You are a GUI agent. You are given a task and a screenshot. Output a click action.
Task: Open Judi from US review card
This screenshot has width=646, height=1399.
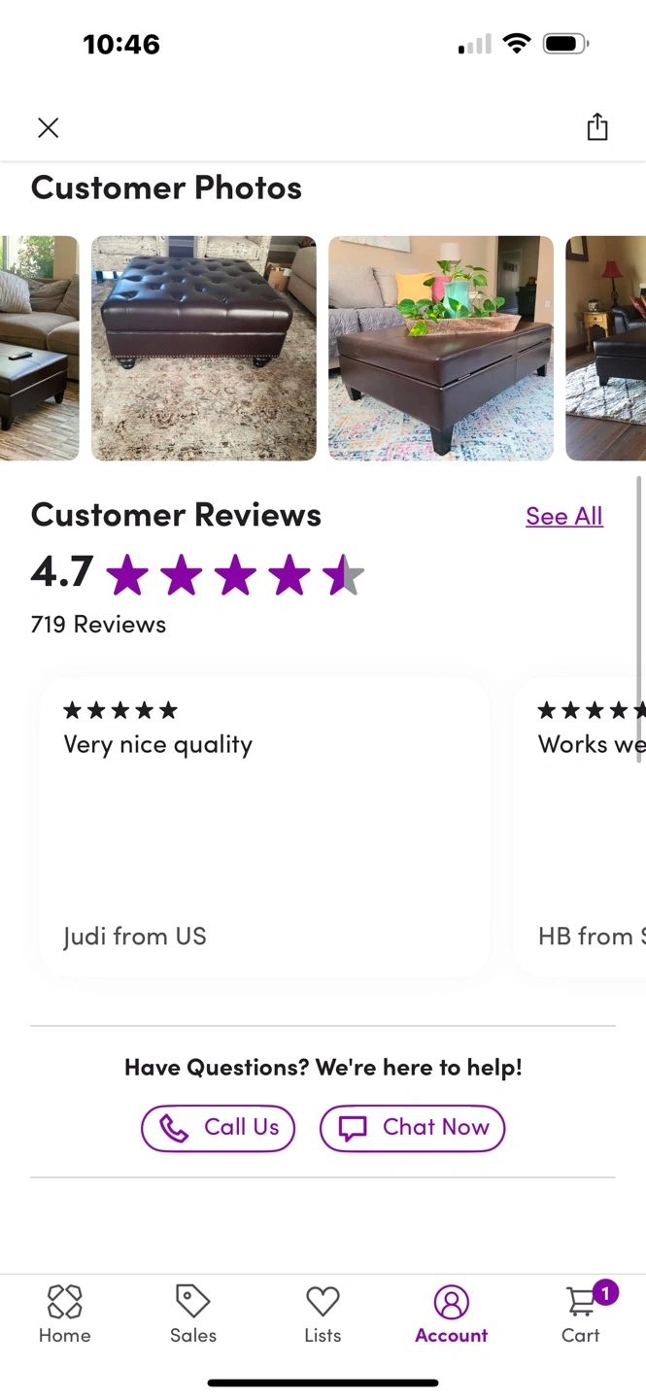pyautogui.click(x=264, y=827)
